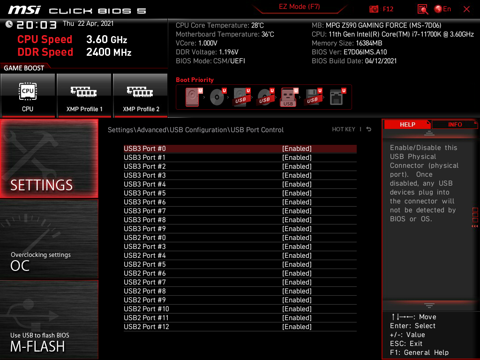
Task: Click the red side-panel arrows at right edge
Action: point(475,226)
